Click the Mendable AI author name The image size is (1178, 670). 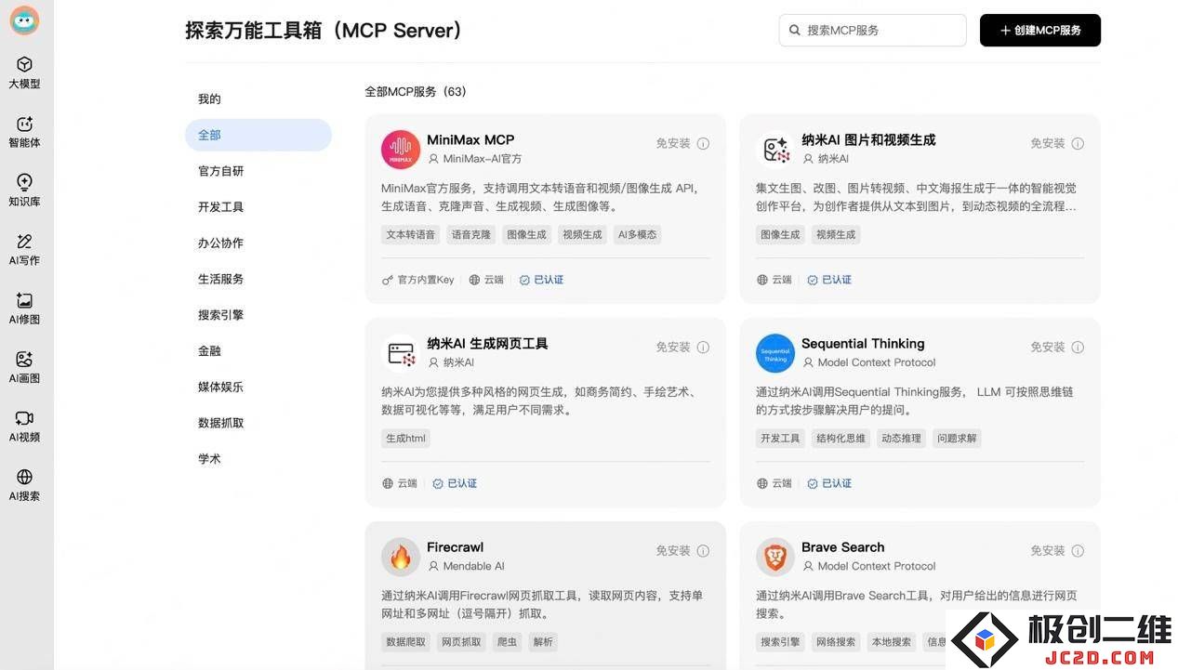[x=474, y=566]
